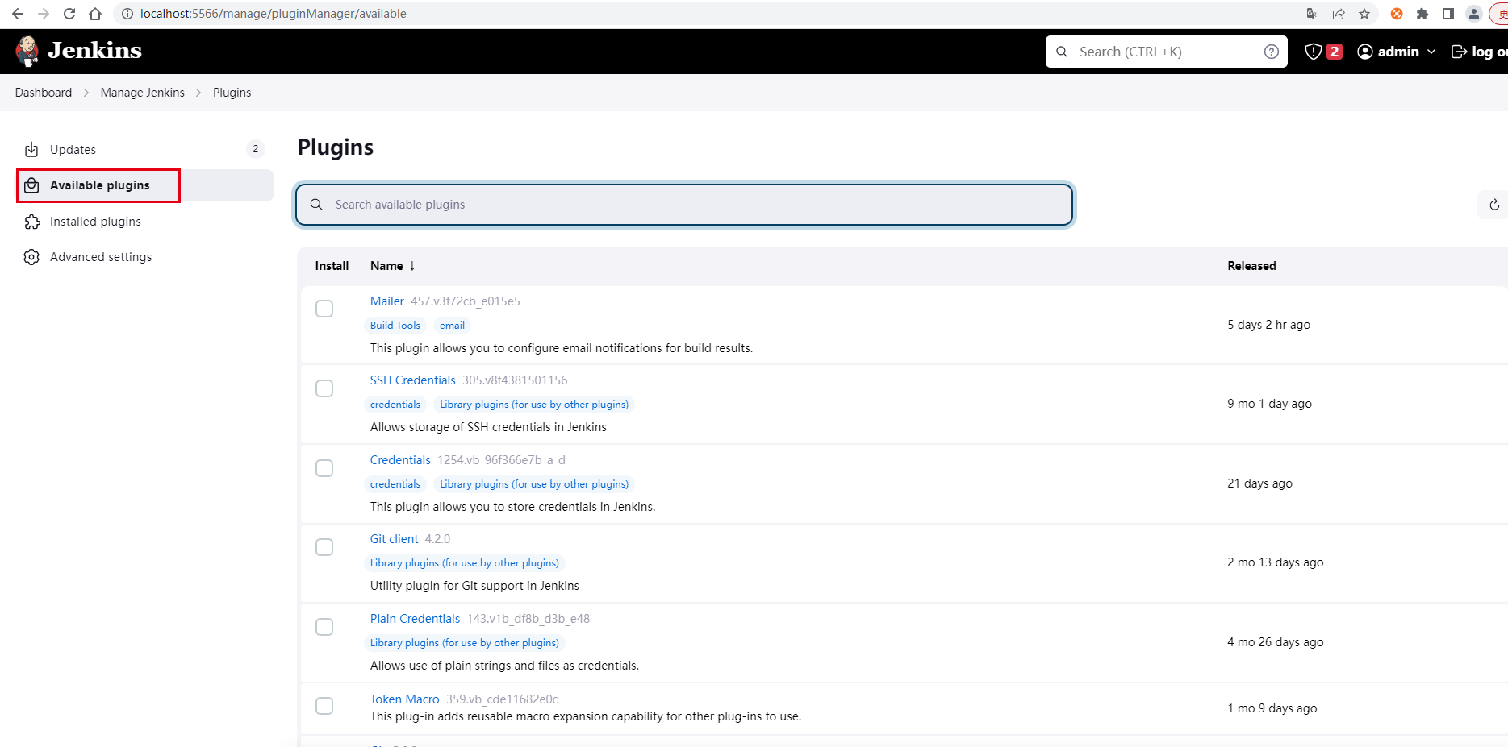Go to Manage Jenkins breadcrumb
Image resolution: width=1508 pixels, height=747 pixels.
pos(143,93)
